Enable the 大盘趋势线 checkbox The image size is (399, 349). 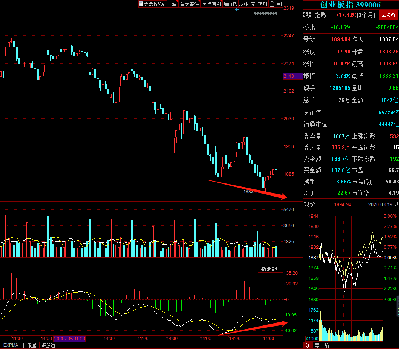pyautogui.click(x=141, y=4)
